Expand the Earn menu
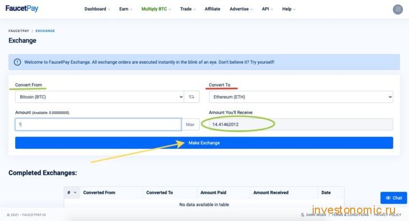The height and width of the screenshot is (221, 409). click(x=126, y=9)
